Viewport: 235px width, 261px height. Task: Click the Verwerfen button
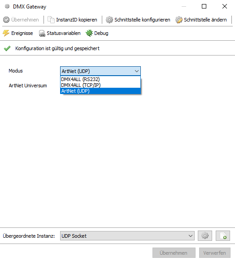215,253
